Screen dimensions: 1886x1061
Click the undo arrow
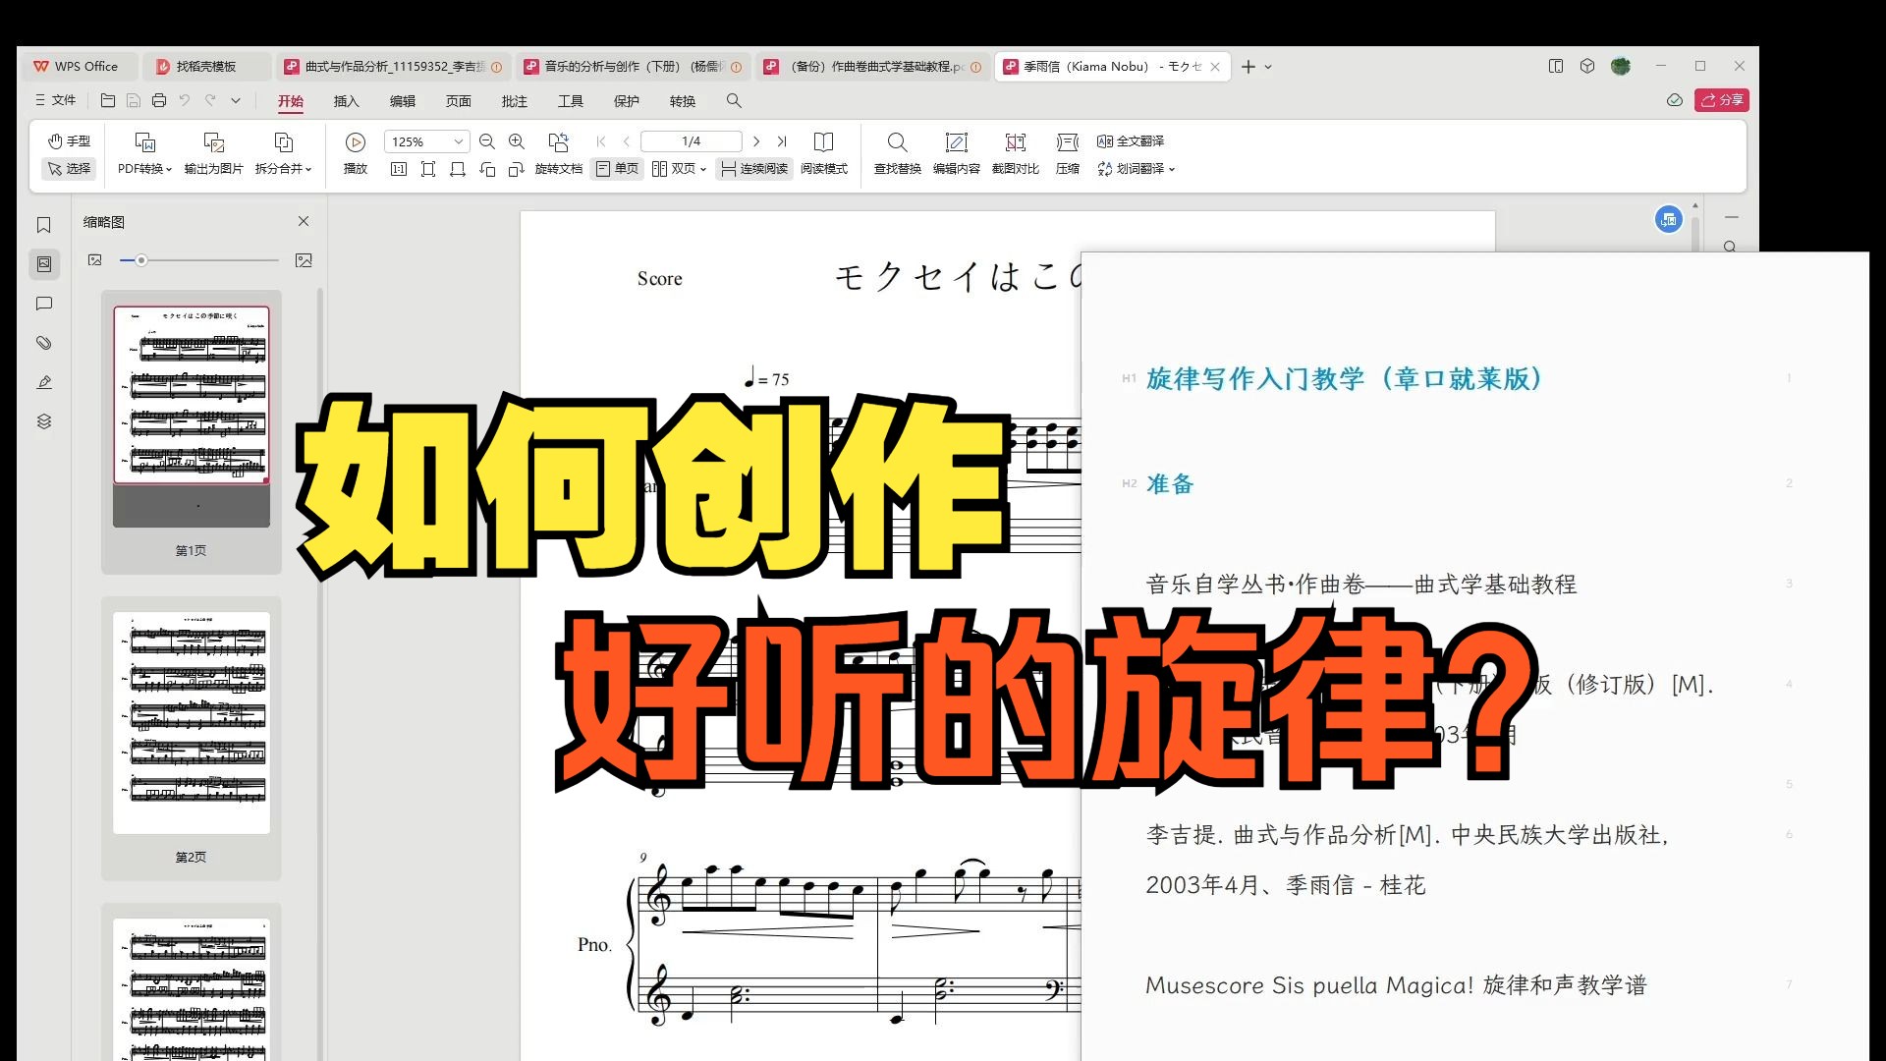tap(185, 100)
